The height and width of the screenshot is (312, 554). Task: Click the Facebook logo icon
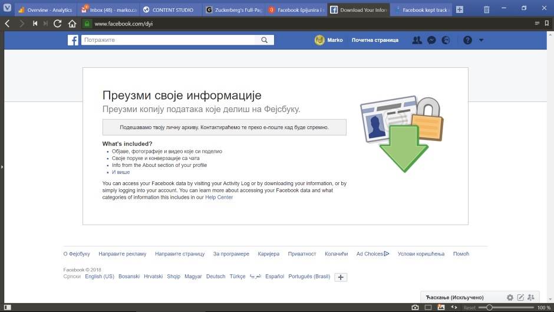click(73, 40)
